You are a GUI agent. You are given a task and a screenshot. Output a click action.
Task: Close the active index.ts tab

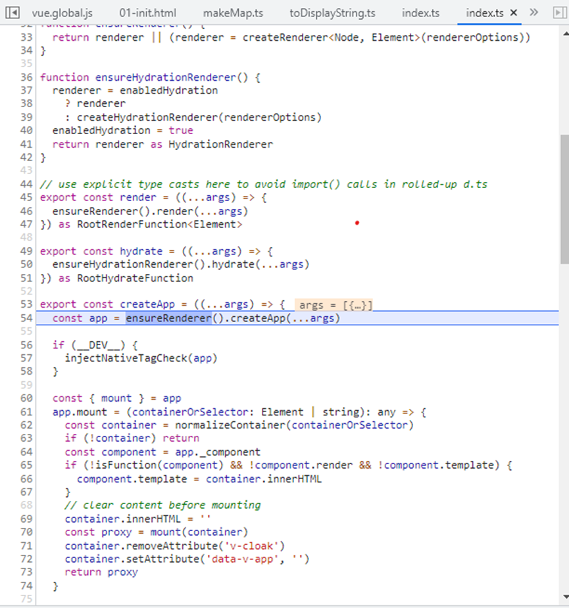click(514, 12)
